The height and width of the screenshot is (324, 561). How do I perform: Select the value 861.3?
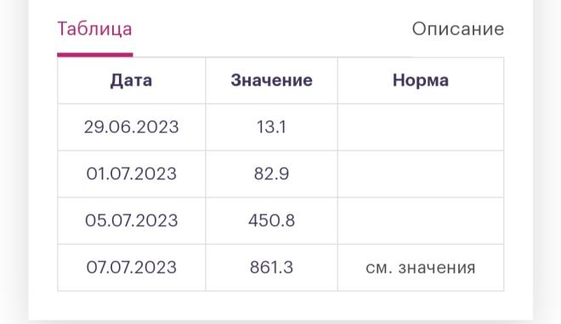pyautogui.click(x=271, y=267)
